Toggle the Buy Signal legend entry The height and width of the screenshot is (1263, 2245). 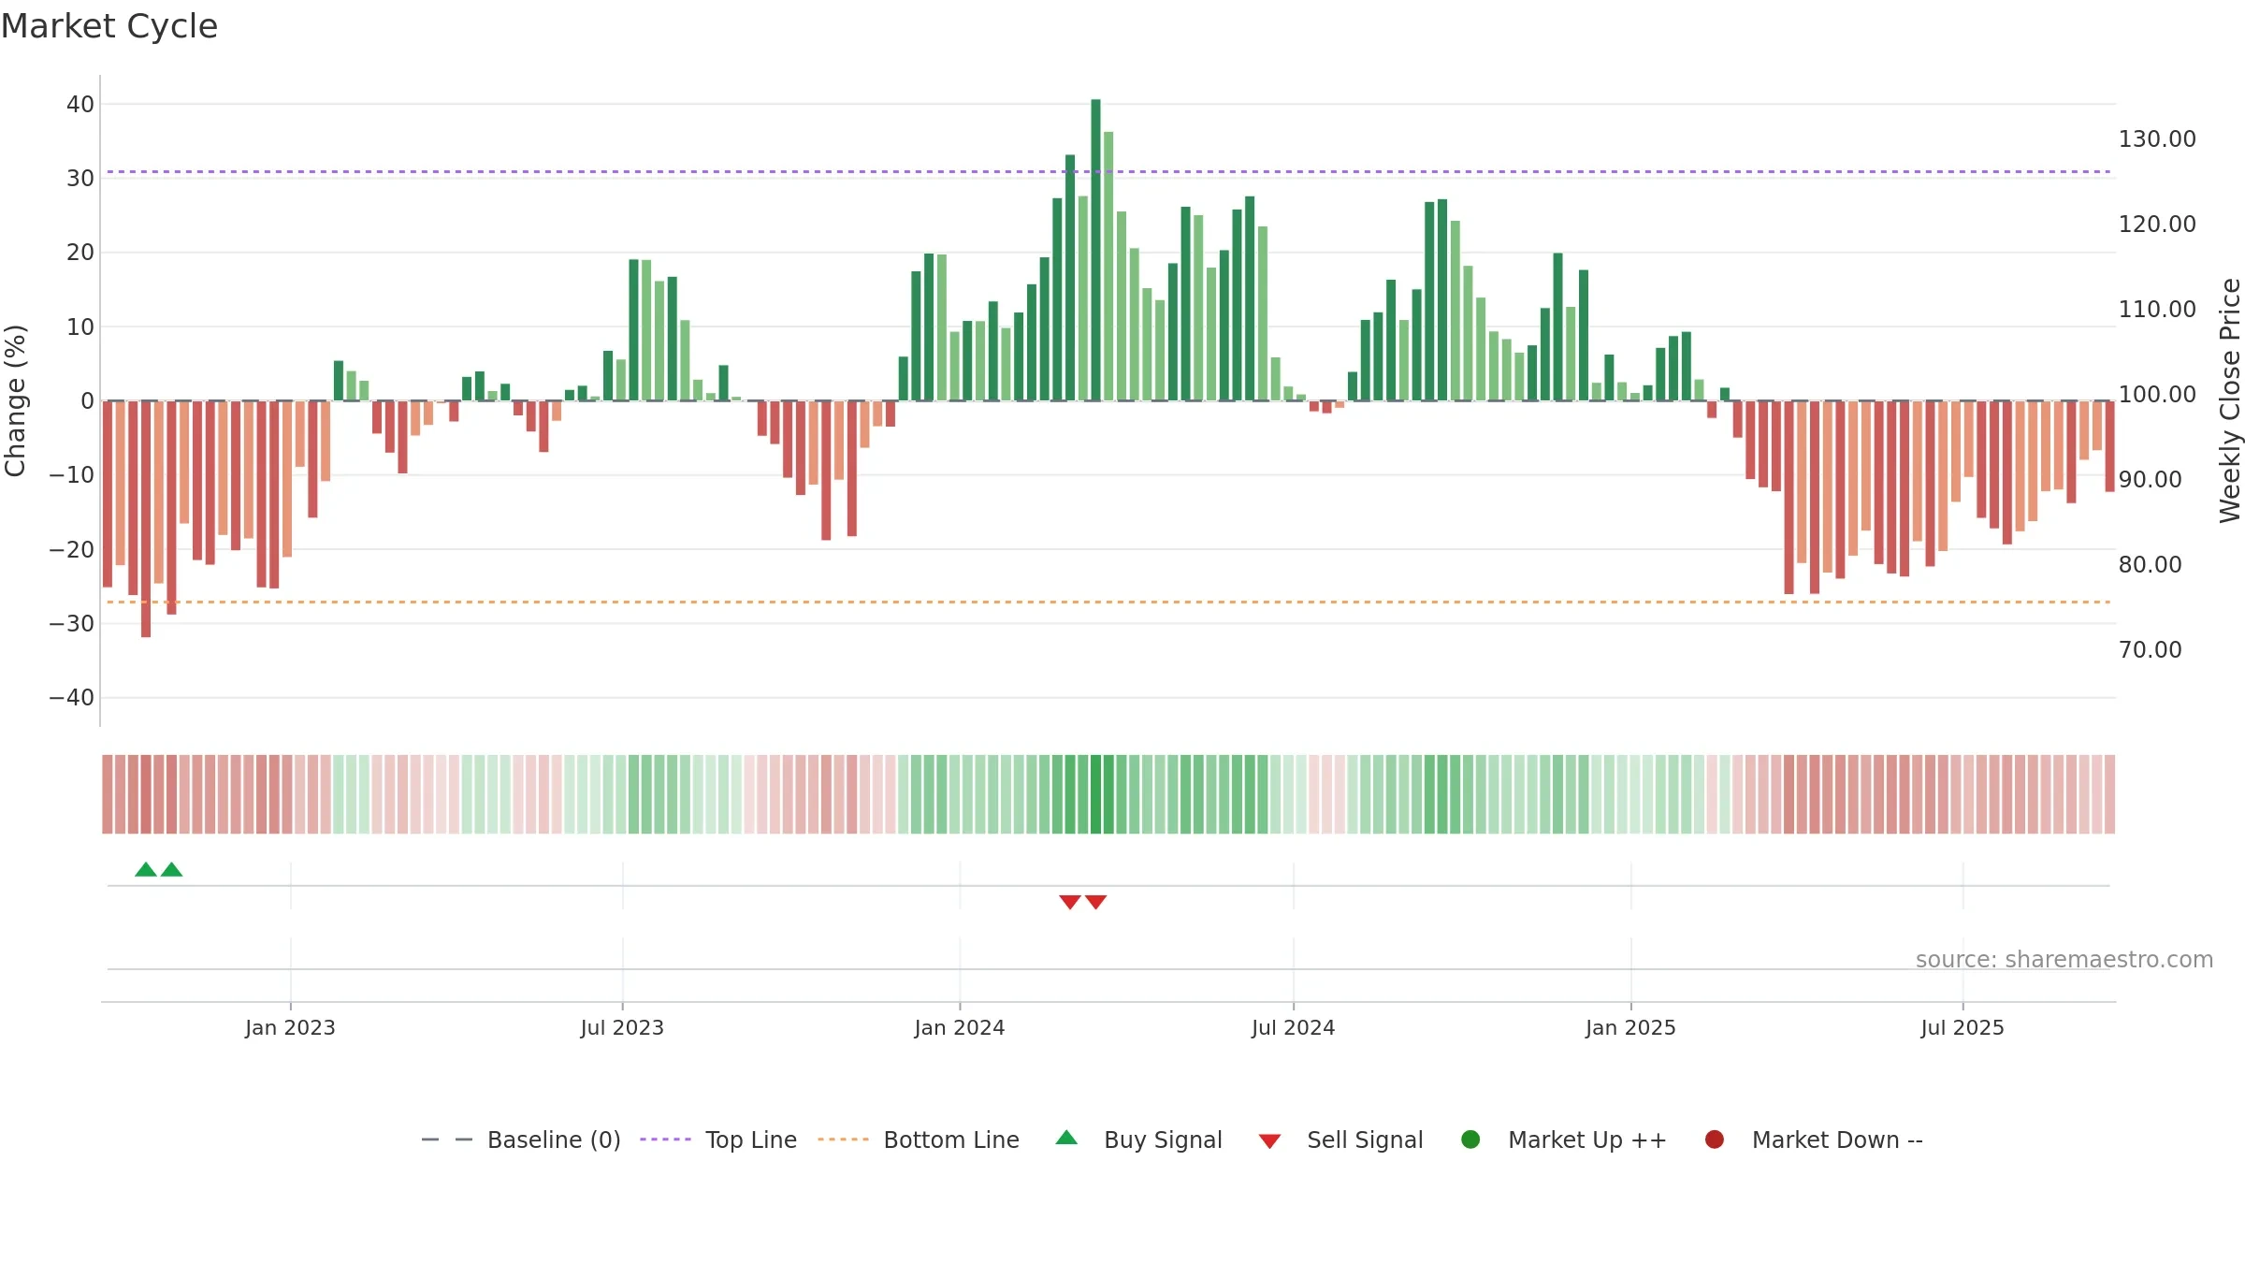click(1138, 1140)
